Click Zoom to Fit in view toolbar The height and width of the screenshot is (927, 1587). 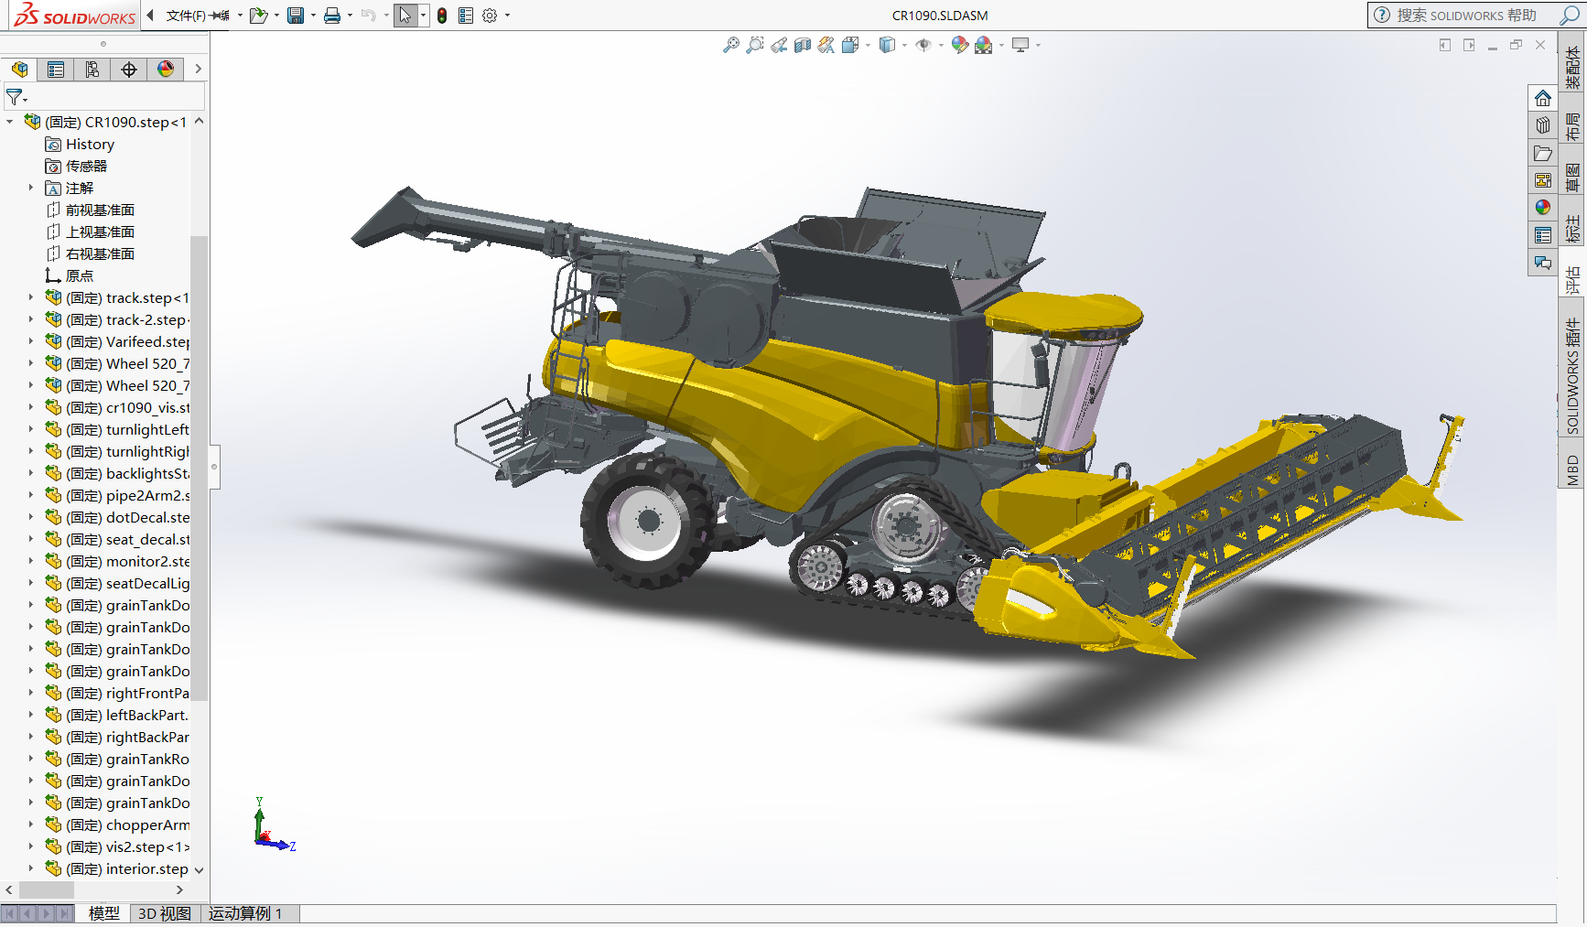pyautogui.click(x=730, y=45)
